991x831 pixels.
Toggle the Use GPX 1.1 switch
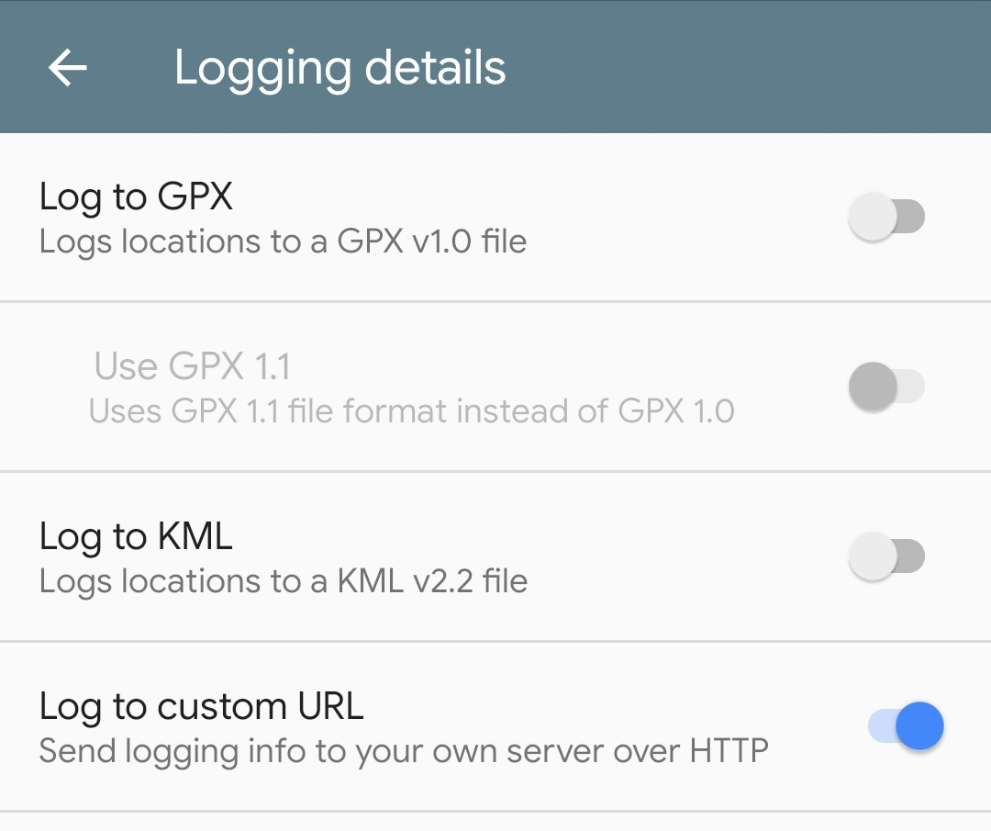click(886, 387)
